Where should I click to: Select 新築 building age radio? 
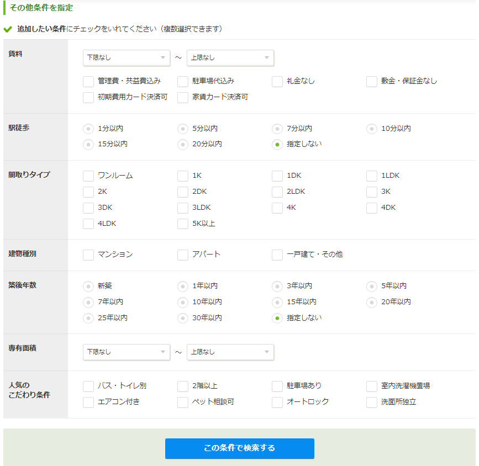(x=88, y=286)
